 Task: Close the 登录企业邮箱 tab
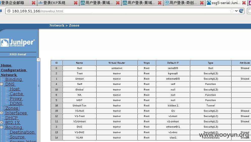(34, 3)
